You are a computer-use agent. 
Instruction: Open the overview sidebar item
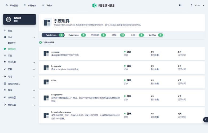(10, 31)
